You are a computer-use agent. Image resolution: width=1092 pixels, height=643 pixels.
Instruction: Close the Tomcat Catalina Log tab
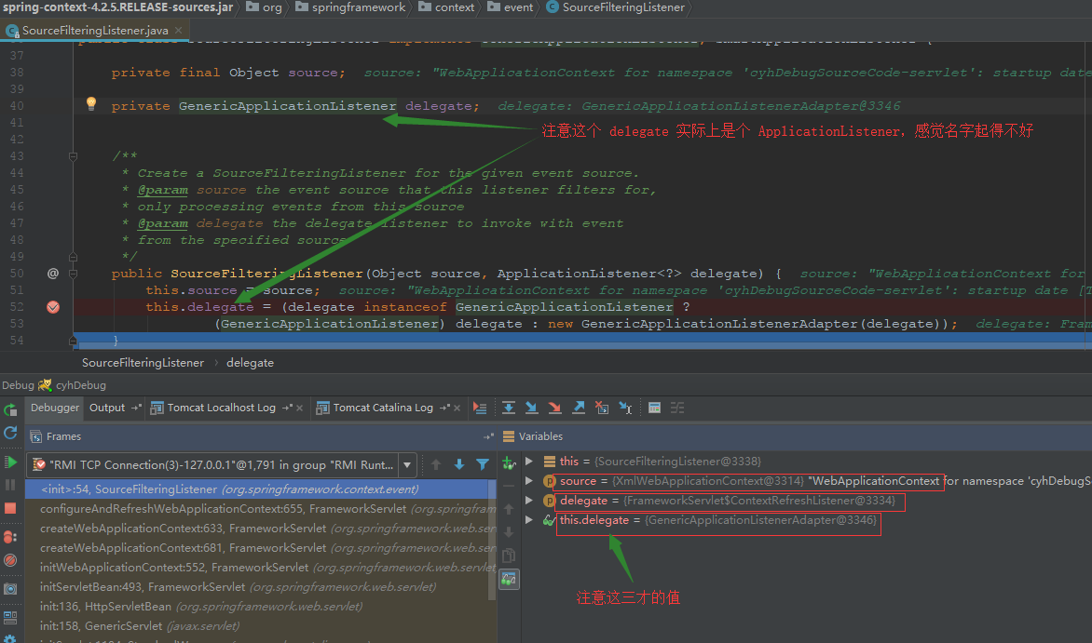457,409
